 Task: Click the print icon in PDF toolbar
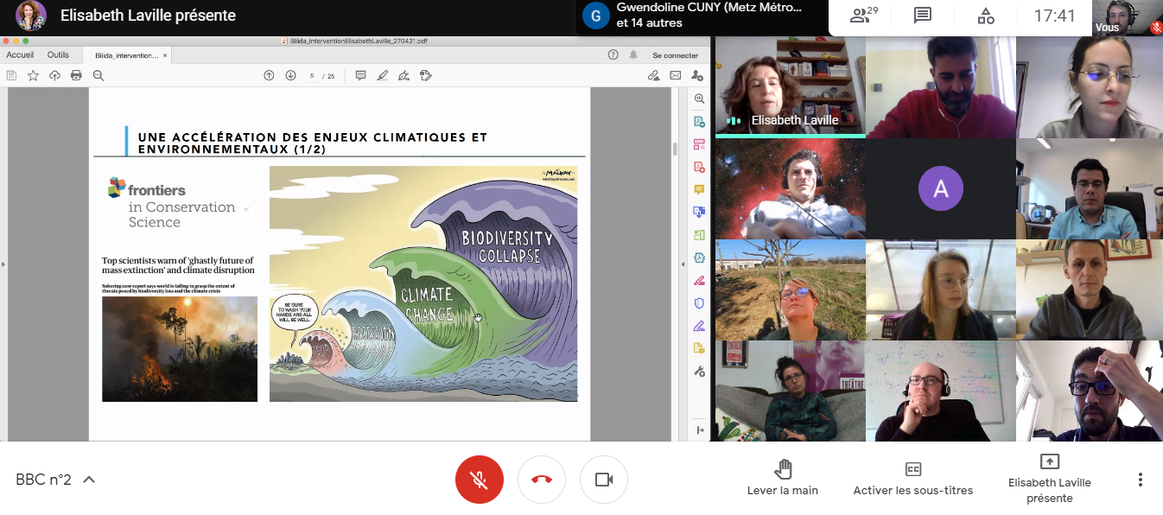click(x=76, y=75)
